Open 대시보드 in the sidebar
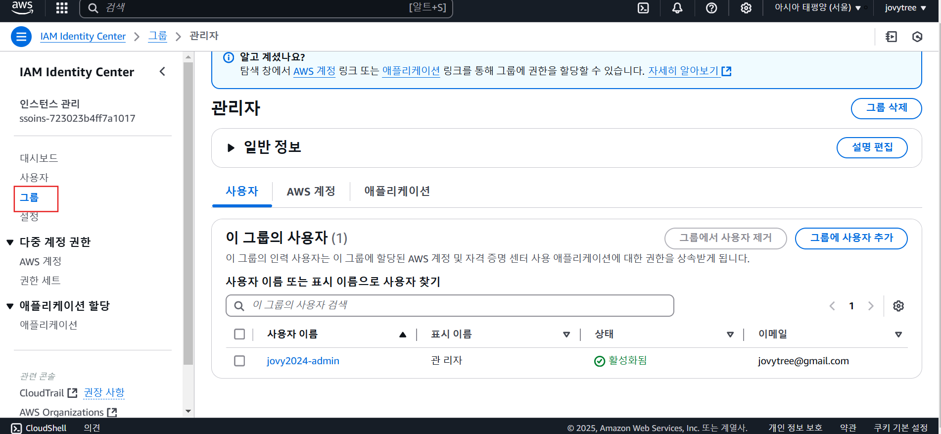 point(39,158)
